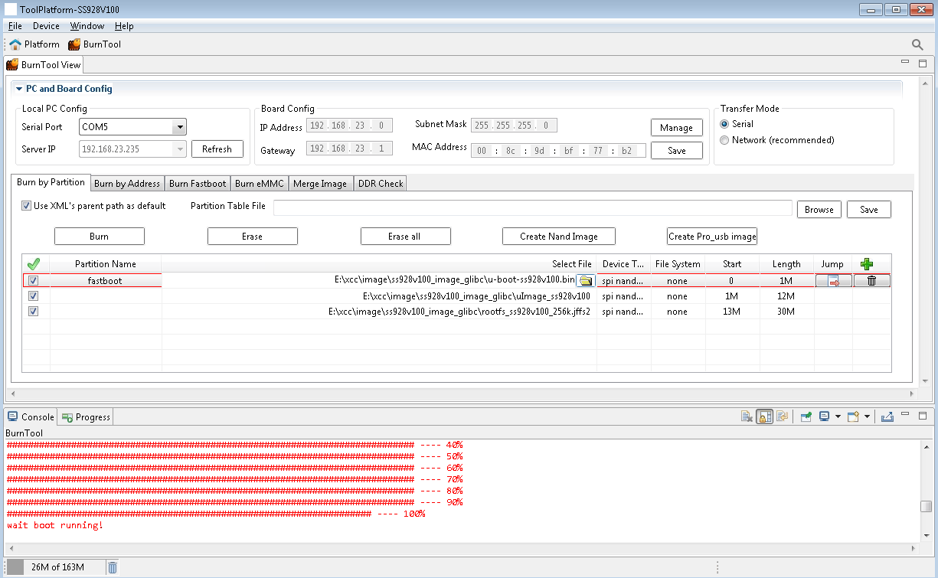This screenshot has width=938, height=578.
Task: Click the Jump icon in fastboot row
Action: [x=833, y=281]
